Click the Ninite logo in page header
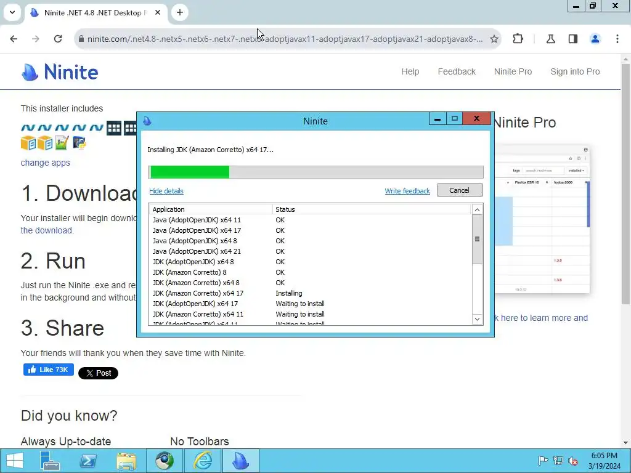The height and width of the screenshot is (473, 631). 60,72
